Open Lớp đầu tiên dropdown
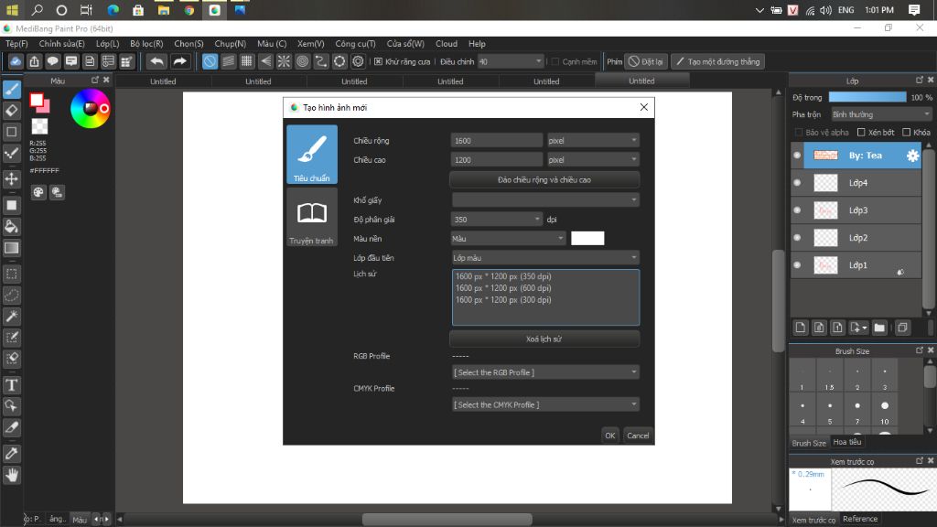This screenshot has width=937, height=527. click(545, 257)
